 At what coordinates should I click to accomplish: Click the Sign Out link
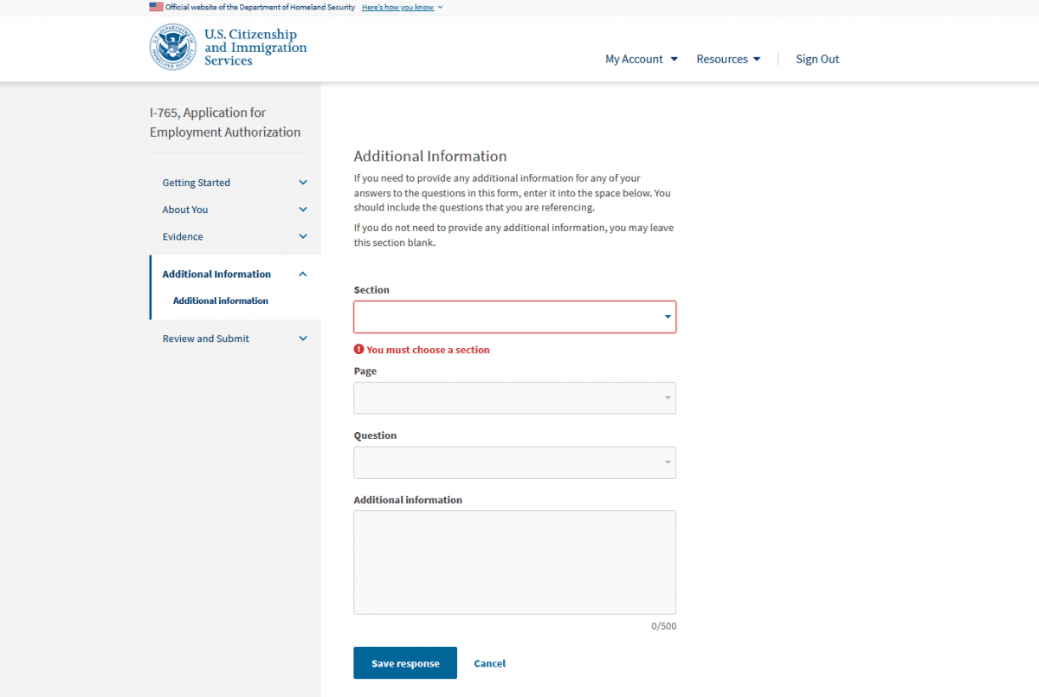click(816, 59)
